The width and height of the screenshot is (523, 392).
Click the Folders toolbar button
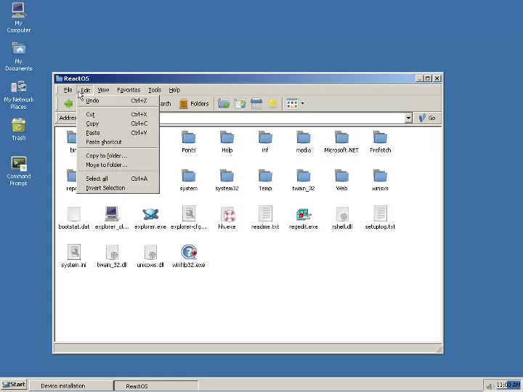194,104
